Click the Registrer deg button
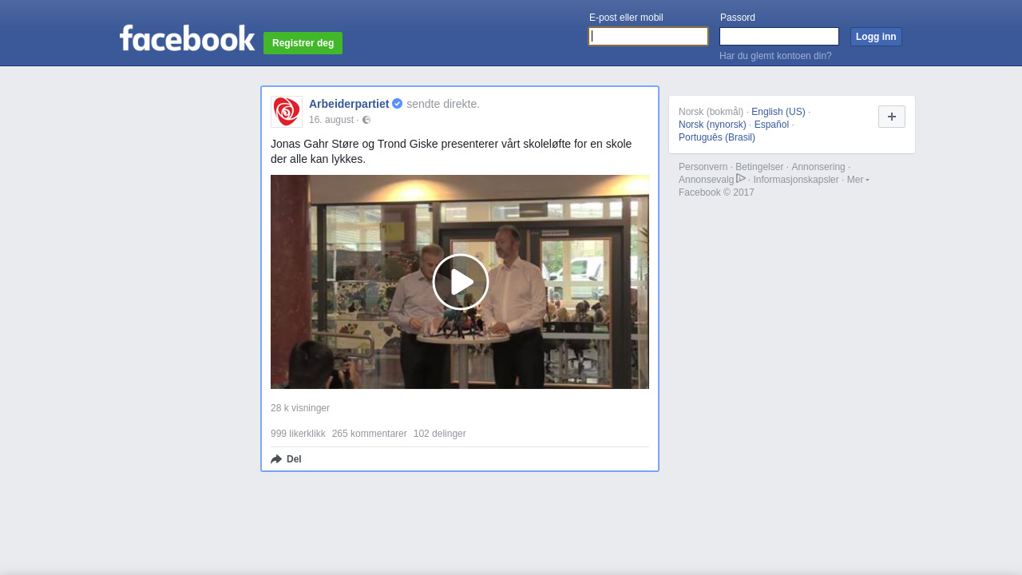Viewport: 1022px width, 575px height. [x=303, y=43]
